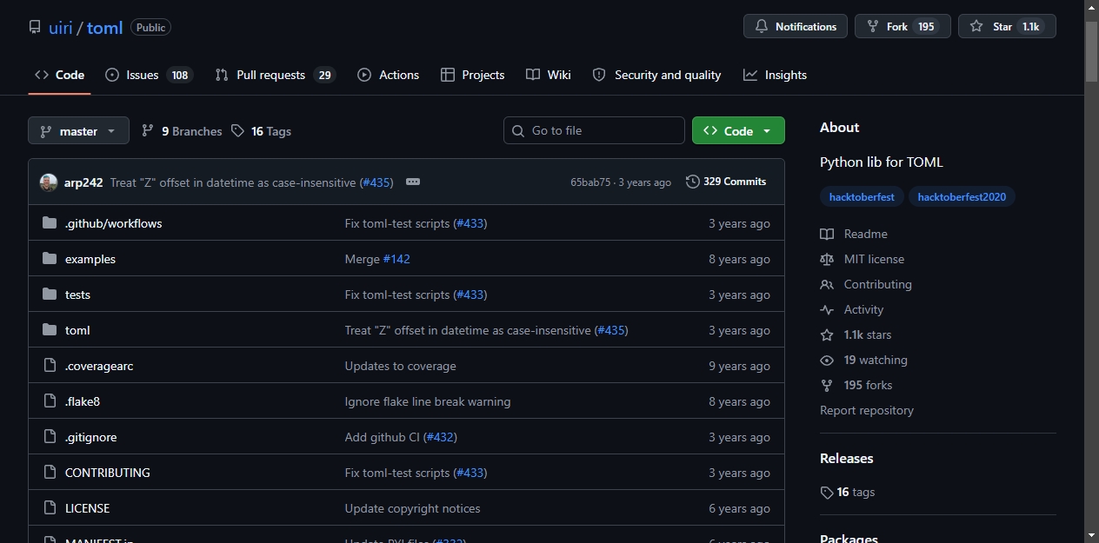Expand the green Code dropdown button
This screenshot has width=1099, height=543.
pyautogui.click(x=738, y=130)
